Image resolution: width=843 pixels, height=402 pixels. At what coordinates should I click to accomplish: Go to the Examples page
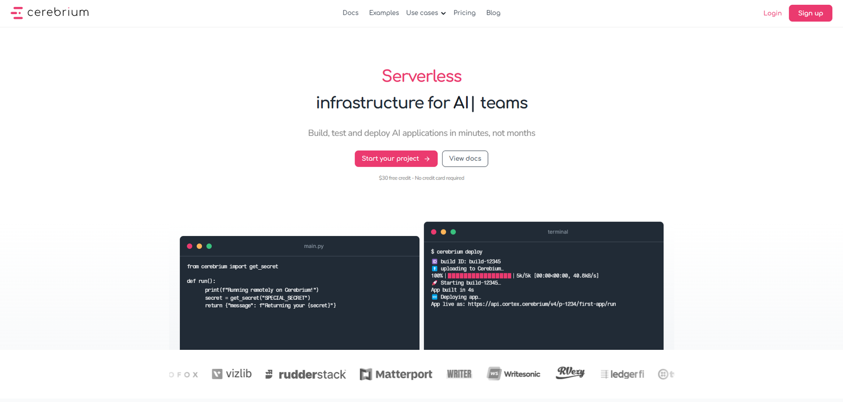tap(384, 13)
